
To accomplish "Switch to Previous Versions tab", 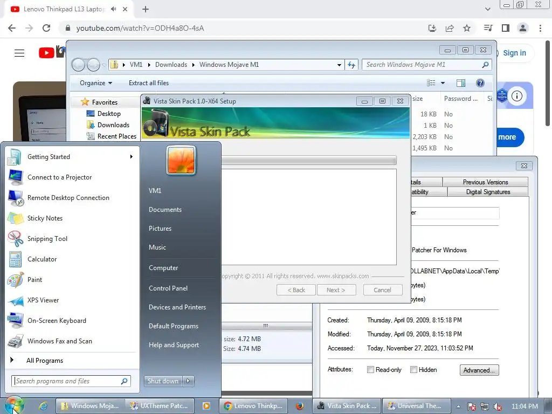I will [485, 182].
